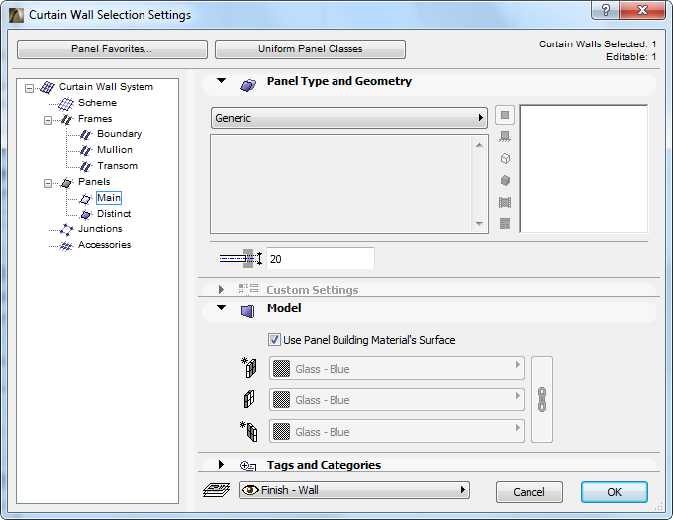Collapse the Model section
Screen dimensions: 673x520
pos(221,307)
